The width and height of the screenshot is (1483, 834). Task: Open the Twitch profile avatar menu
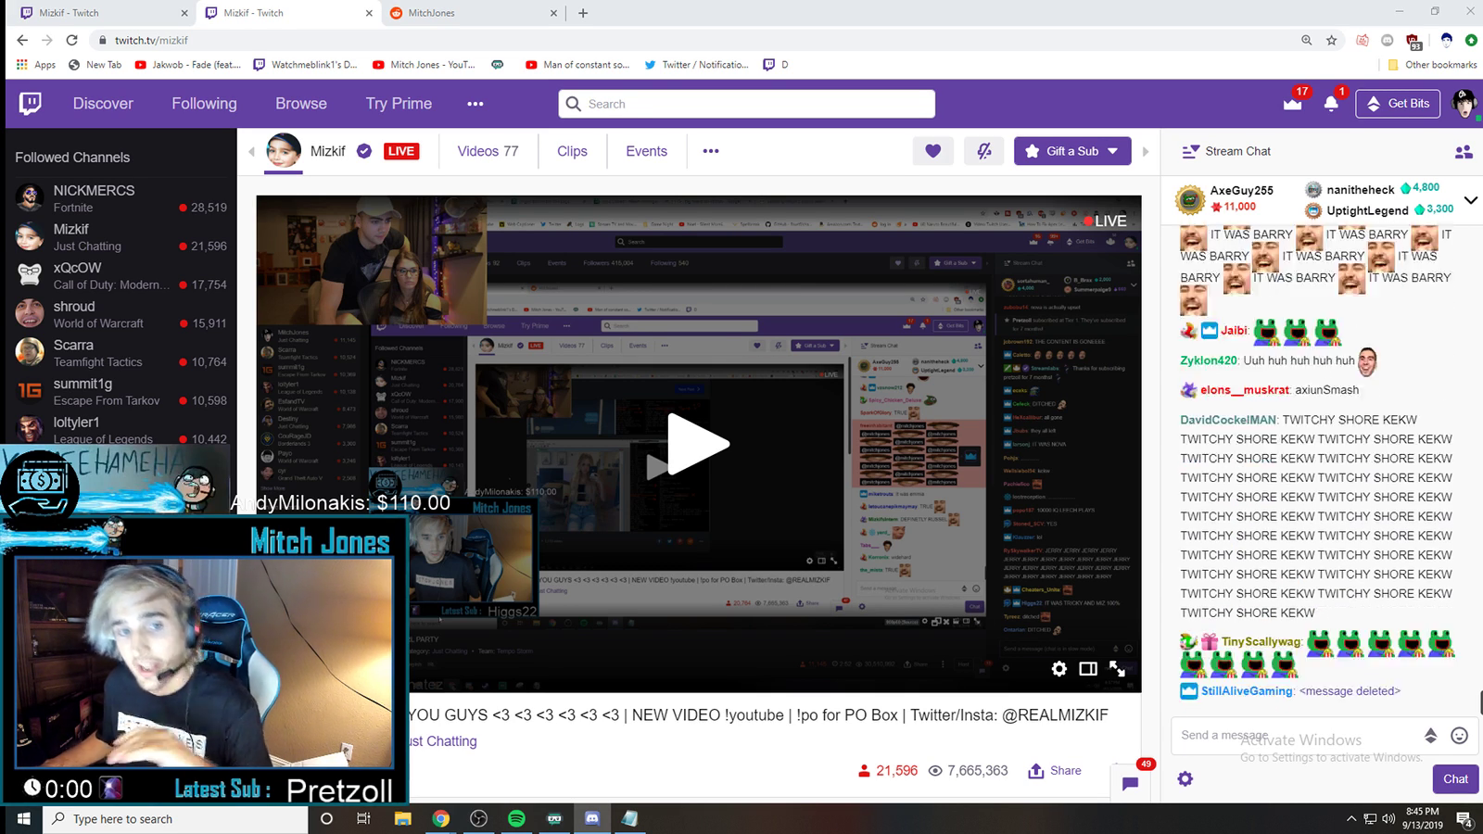[x=1464, y=103]
